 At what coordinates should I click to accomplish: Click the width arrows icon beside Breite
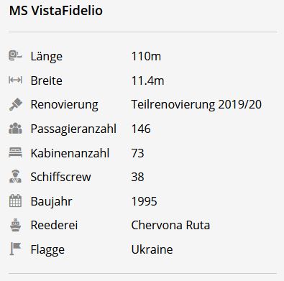[15, 80]
